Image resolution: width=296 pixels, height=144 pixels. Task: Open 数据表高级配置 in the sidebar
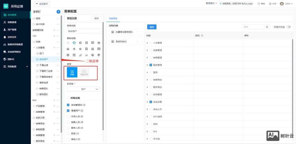coord(15,44)
